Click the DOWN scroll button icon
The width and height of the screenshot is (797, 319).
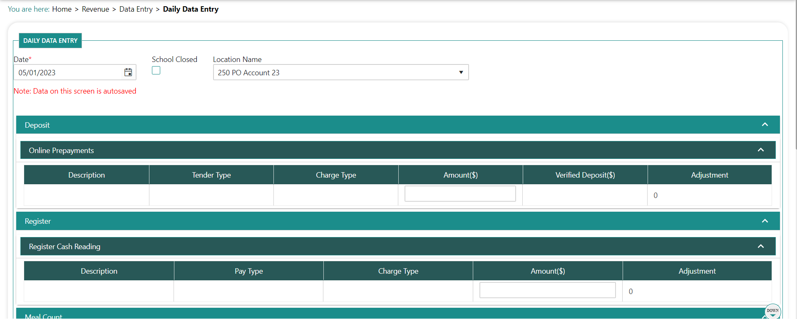pos(772,311)
